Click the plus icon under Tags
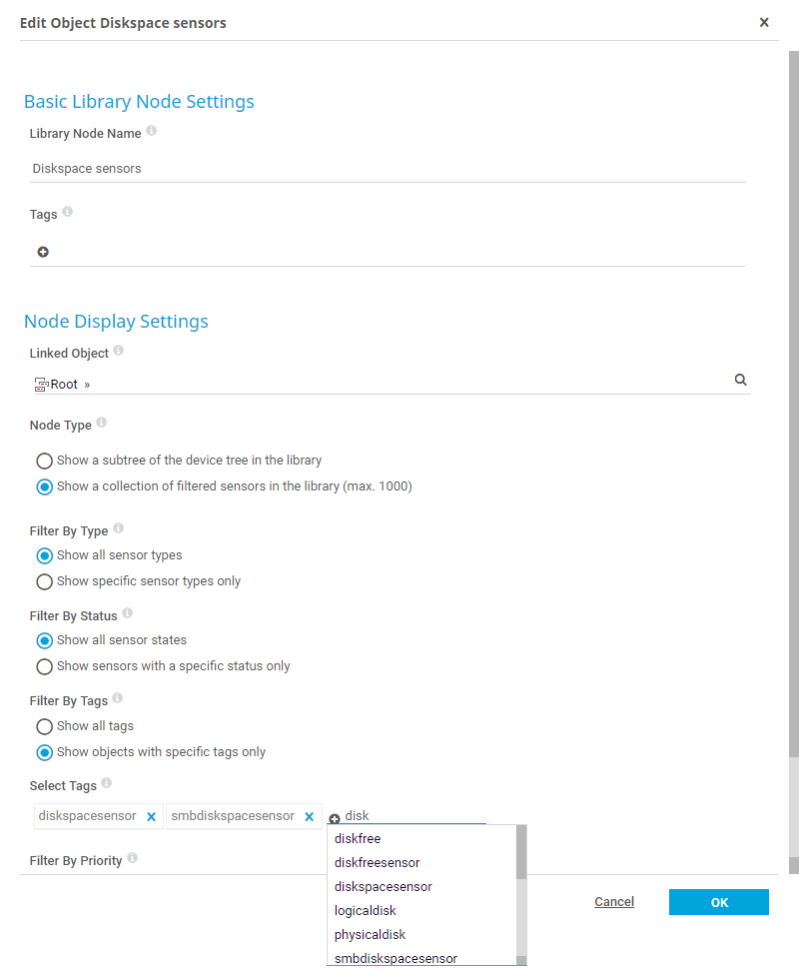The image size is (799, 969). 43,252
